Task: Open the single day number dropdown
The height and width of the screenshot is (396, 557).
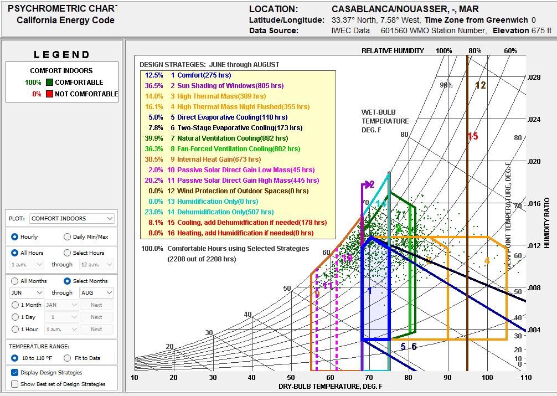Action: (61, 317)
